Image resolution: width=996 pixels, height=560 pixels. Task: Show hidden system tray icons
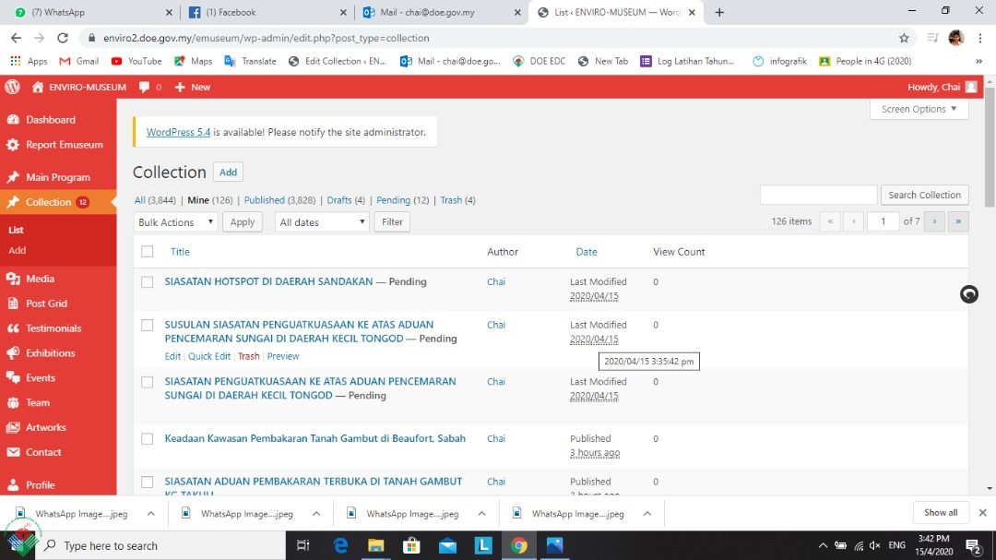pos(823,545)
